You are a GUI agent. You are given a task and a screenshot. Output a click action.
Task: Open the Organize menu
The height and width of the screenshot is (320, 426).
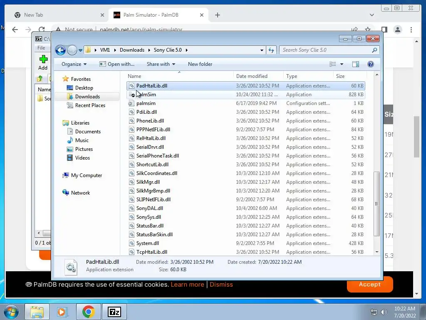tap(74, 64)
